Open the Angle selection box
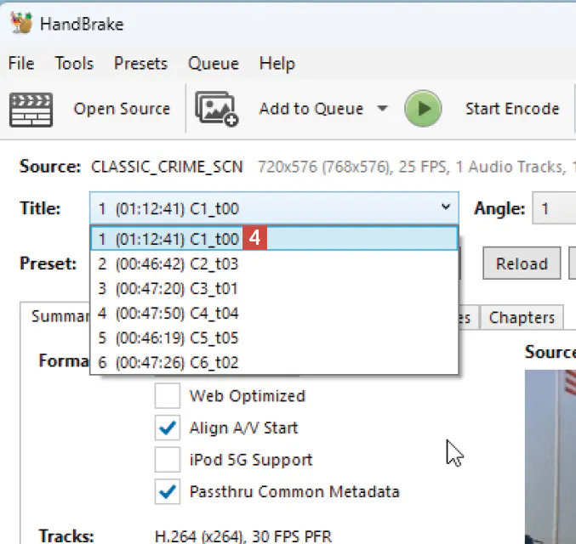The width and height of the screenshot is (576, 544). coord(553,208)
